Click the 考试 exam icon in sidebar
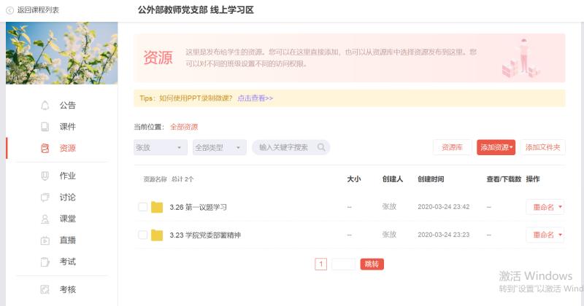Screen dimensions: 584x306 [x=45, y=262]
